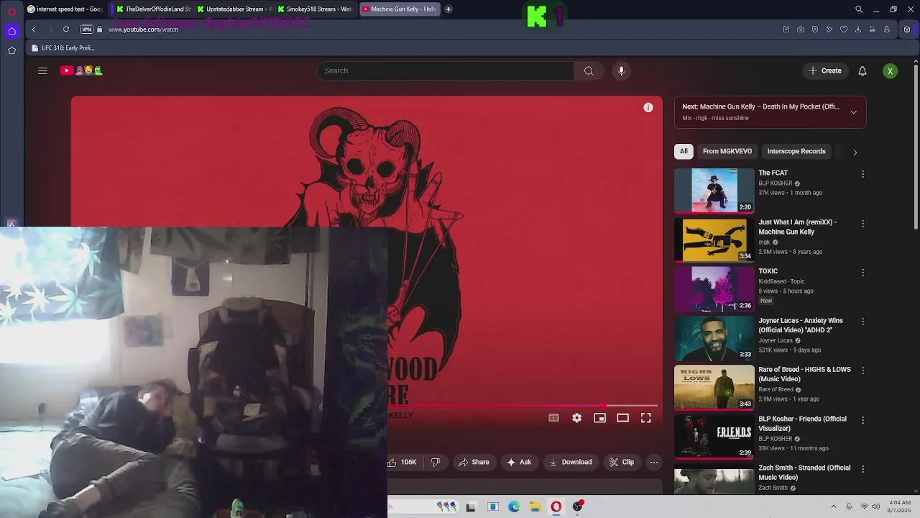The image size is (920, 518).
Task: Show hidden system tray icons
Action: (x=834, y=506)
